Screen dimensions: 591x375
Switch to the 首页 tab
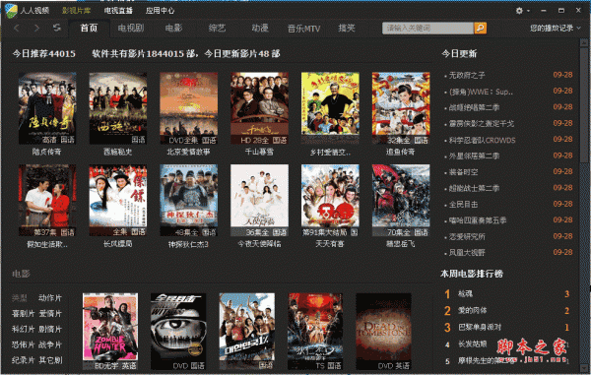[x=89, y=29]
